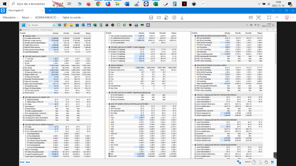Click the TeamViewer download arrow toolbar icon

(x=182, y=17)
